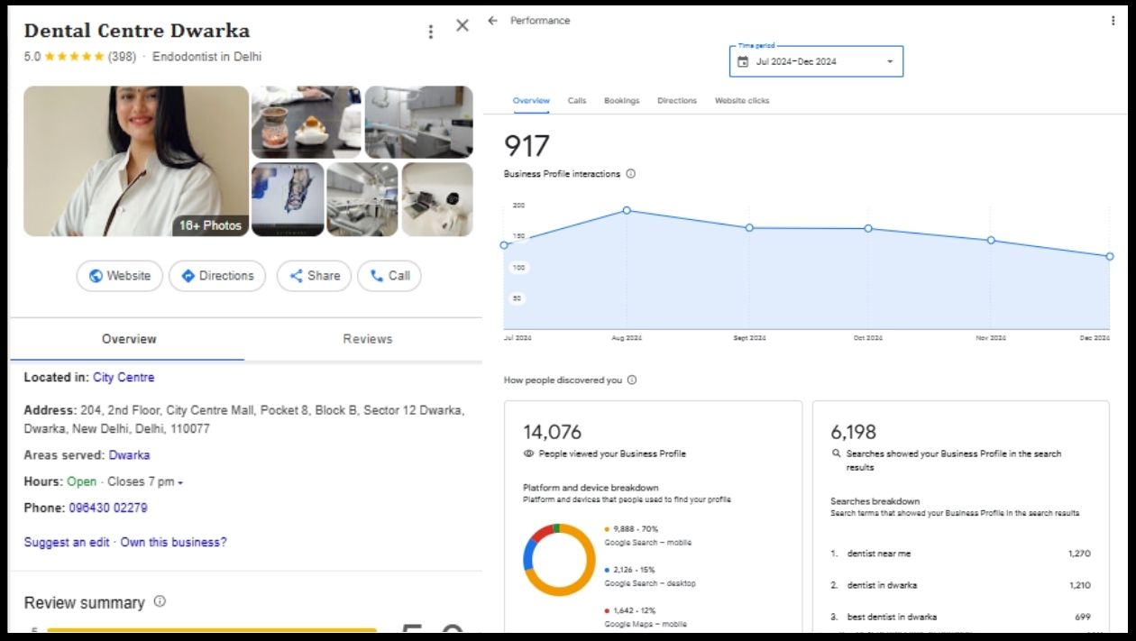Open the 16+ Photos main thumbnail
Image resolution: width=1136 pixels, height=641 pixels.
point(136,161)
